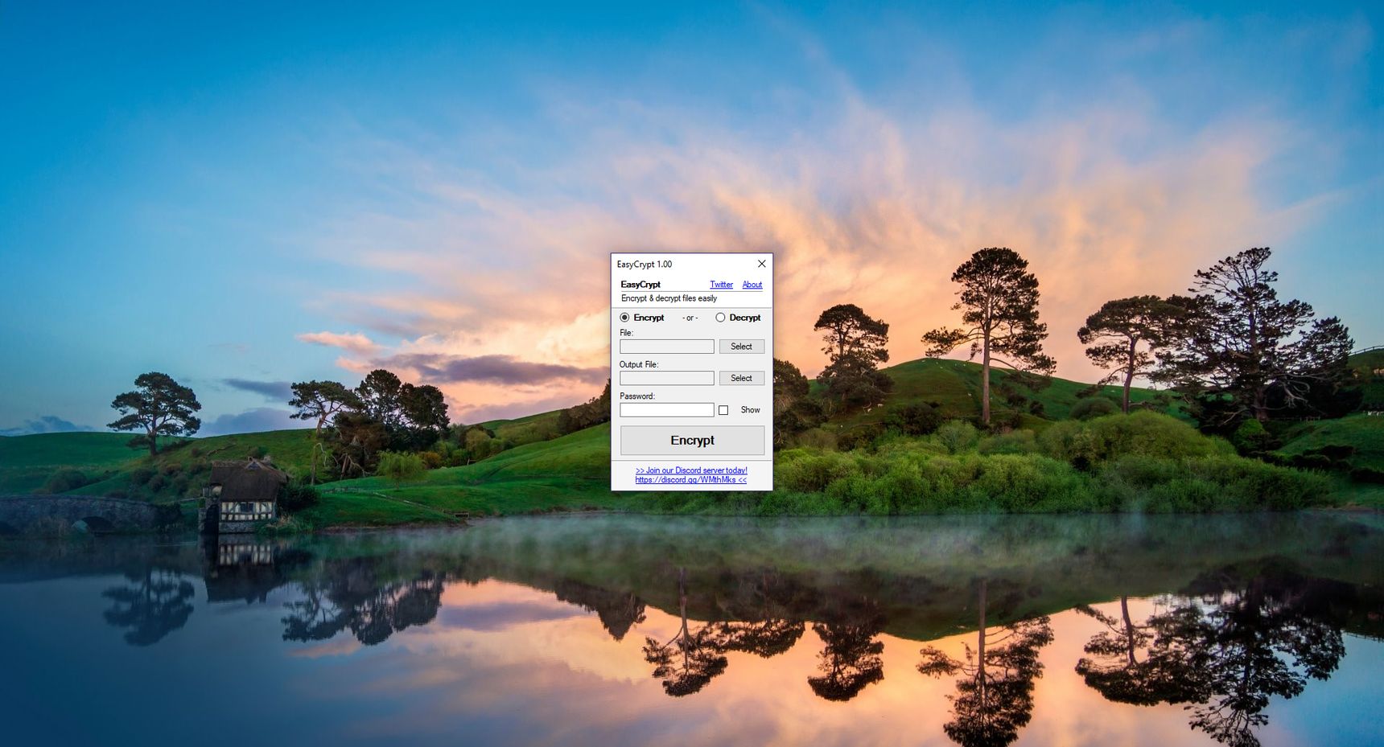Tick the Show password checkbox
Screen dimensions: 1384x747
click(x=723, y=410)
